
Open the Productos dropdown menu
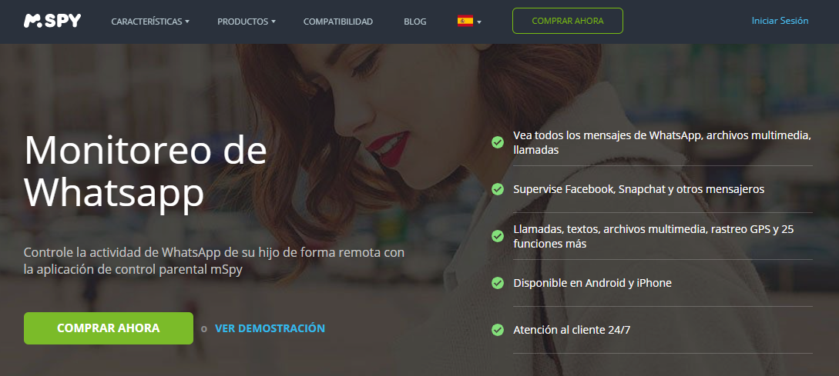pyautogui.click(x=246, y=22)
